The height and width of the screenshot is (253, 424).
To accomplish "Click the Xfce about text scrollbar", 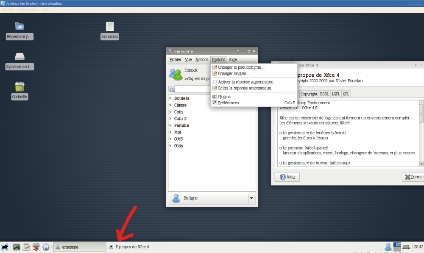I will coord(421,133).
